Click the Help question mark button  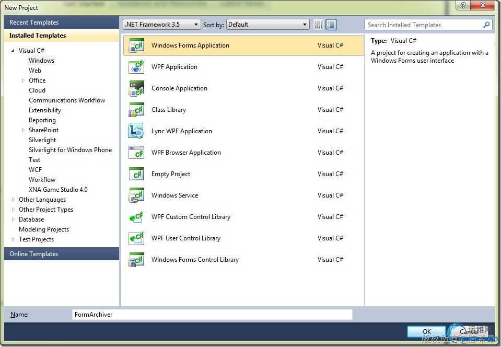click(x=463, y=5)
